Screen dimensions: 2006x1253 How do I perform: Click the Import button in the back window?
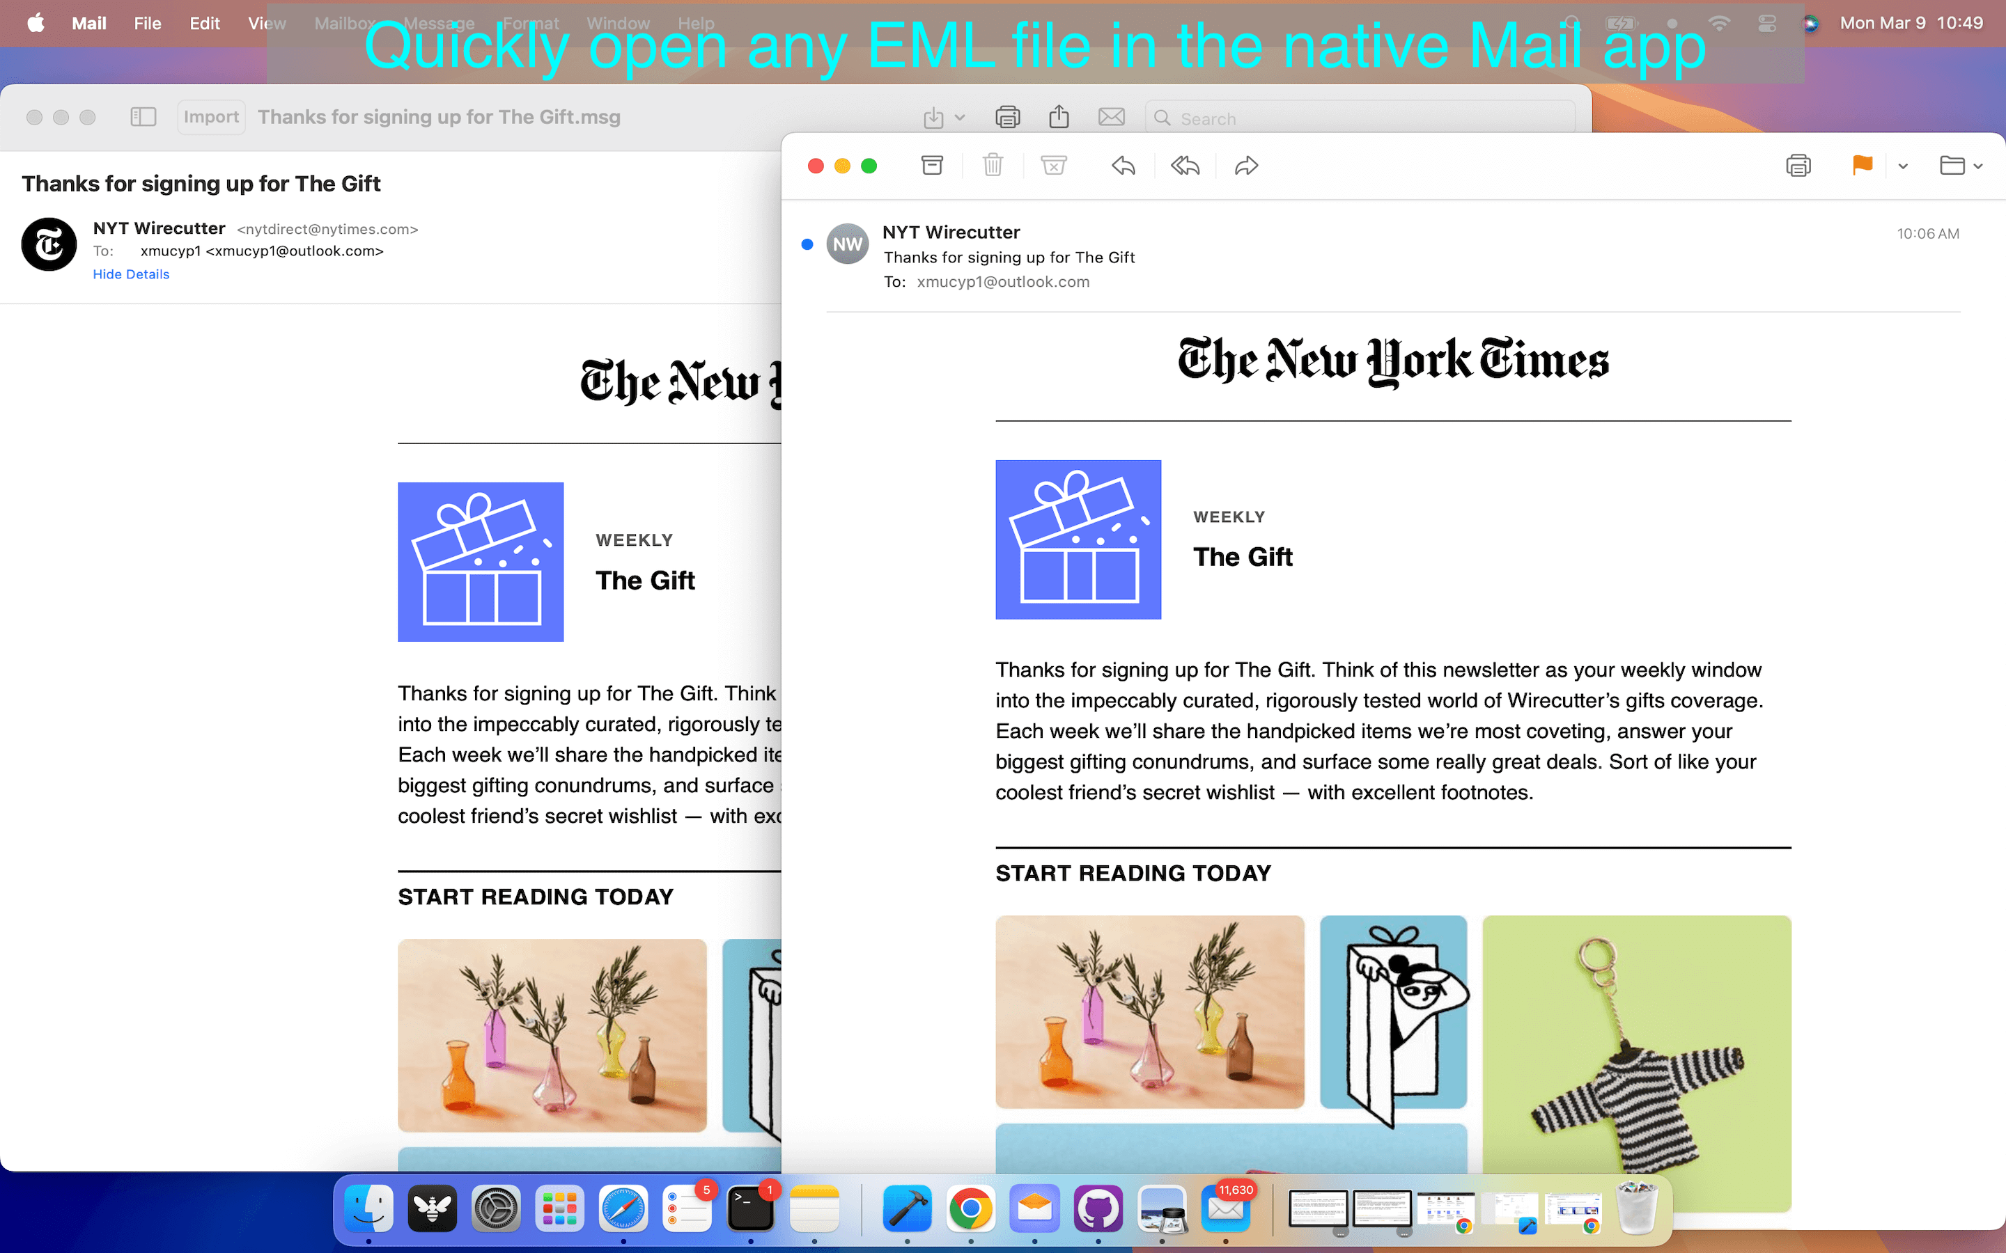click(x=211, y=117)
